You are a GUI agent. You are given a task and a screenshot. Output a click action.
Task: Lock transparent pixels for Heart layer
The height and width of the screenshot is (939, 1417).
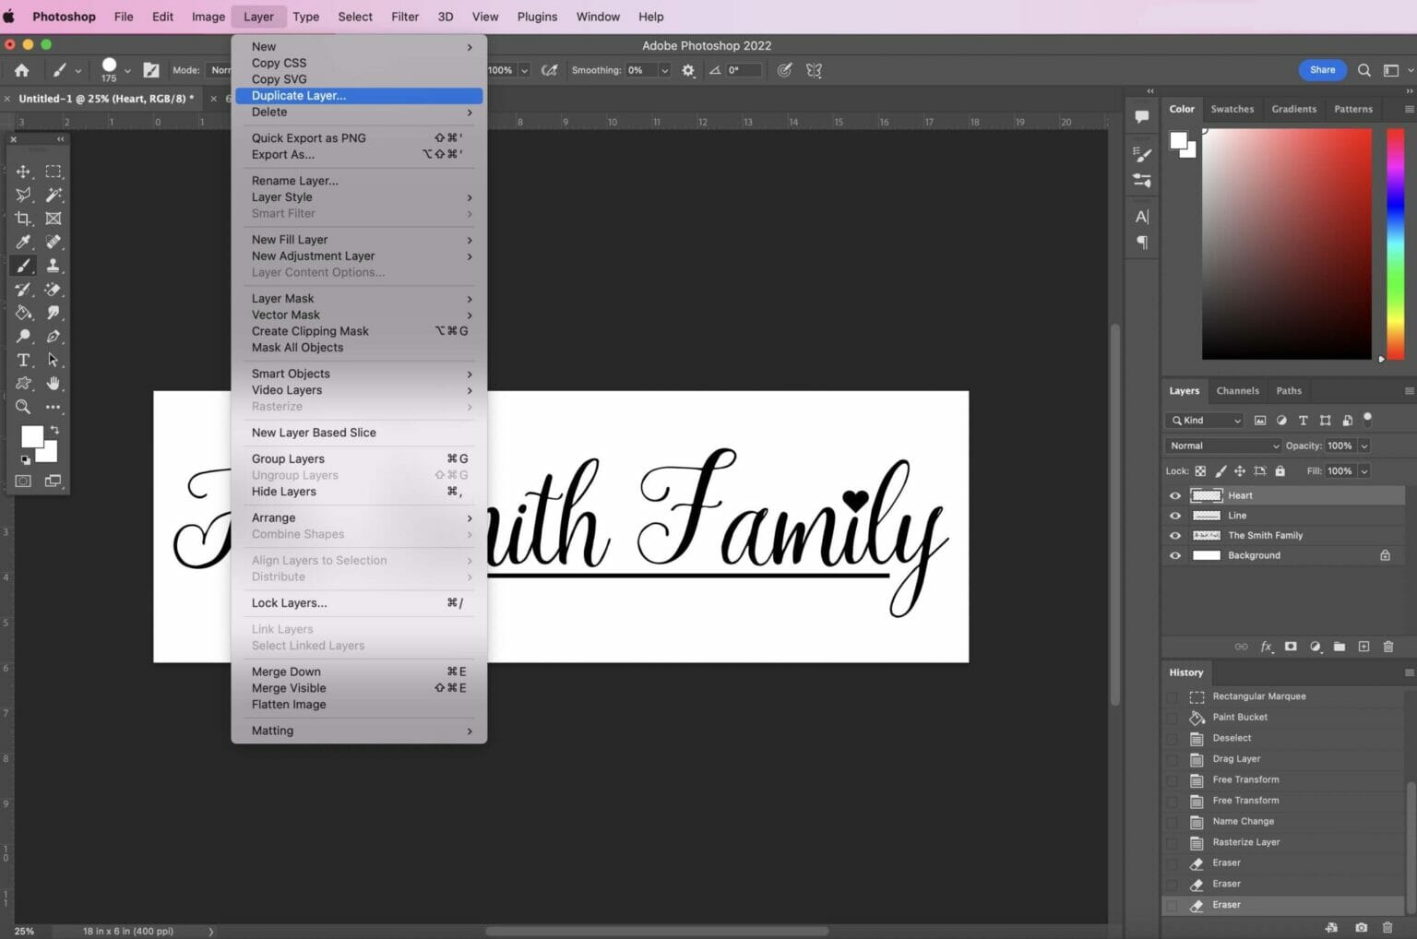click(1200, 470)
